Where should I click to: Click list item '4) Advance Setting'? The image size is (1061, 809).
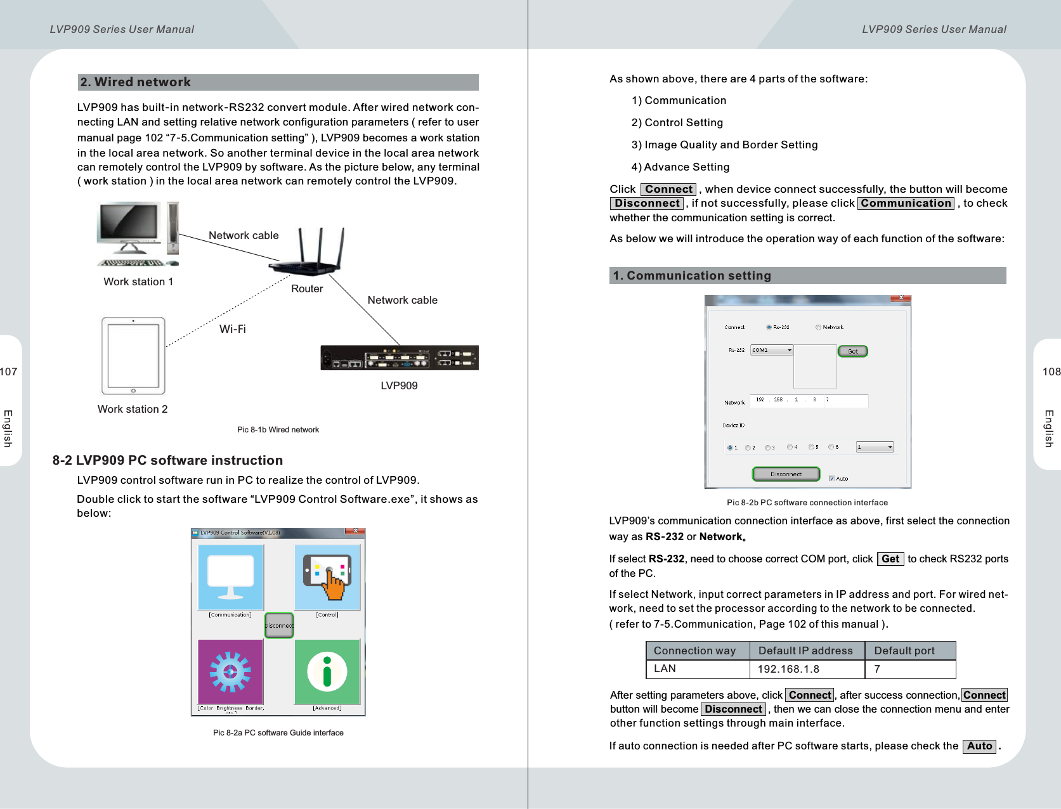pos(680,167)
